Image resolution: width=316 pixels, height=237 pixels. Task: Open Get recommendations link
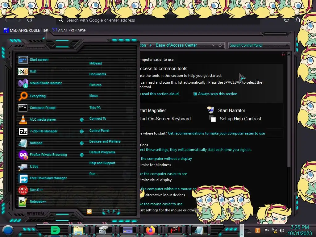point(216,133)
